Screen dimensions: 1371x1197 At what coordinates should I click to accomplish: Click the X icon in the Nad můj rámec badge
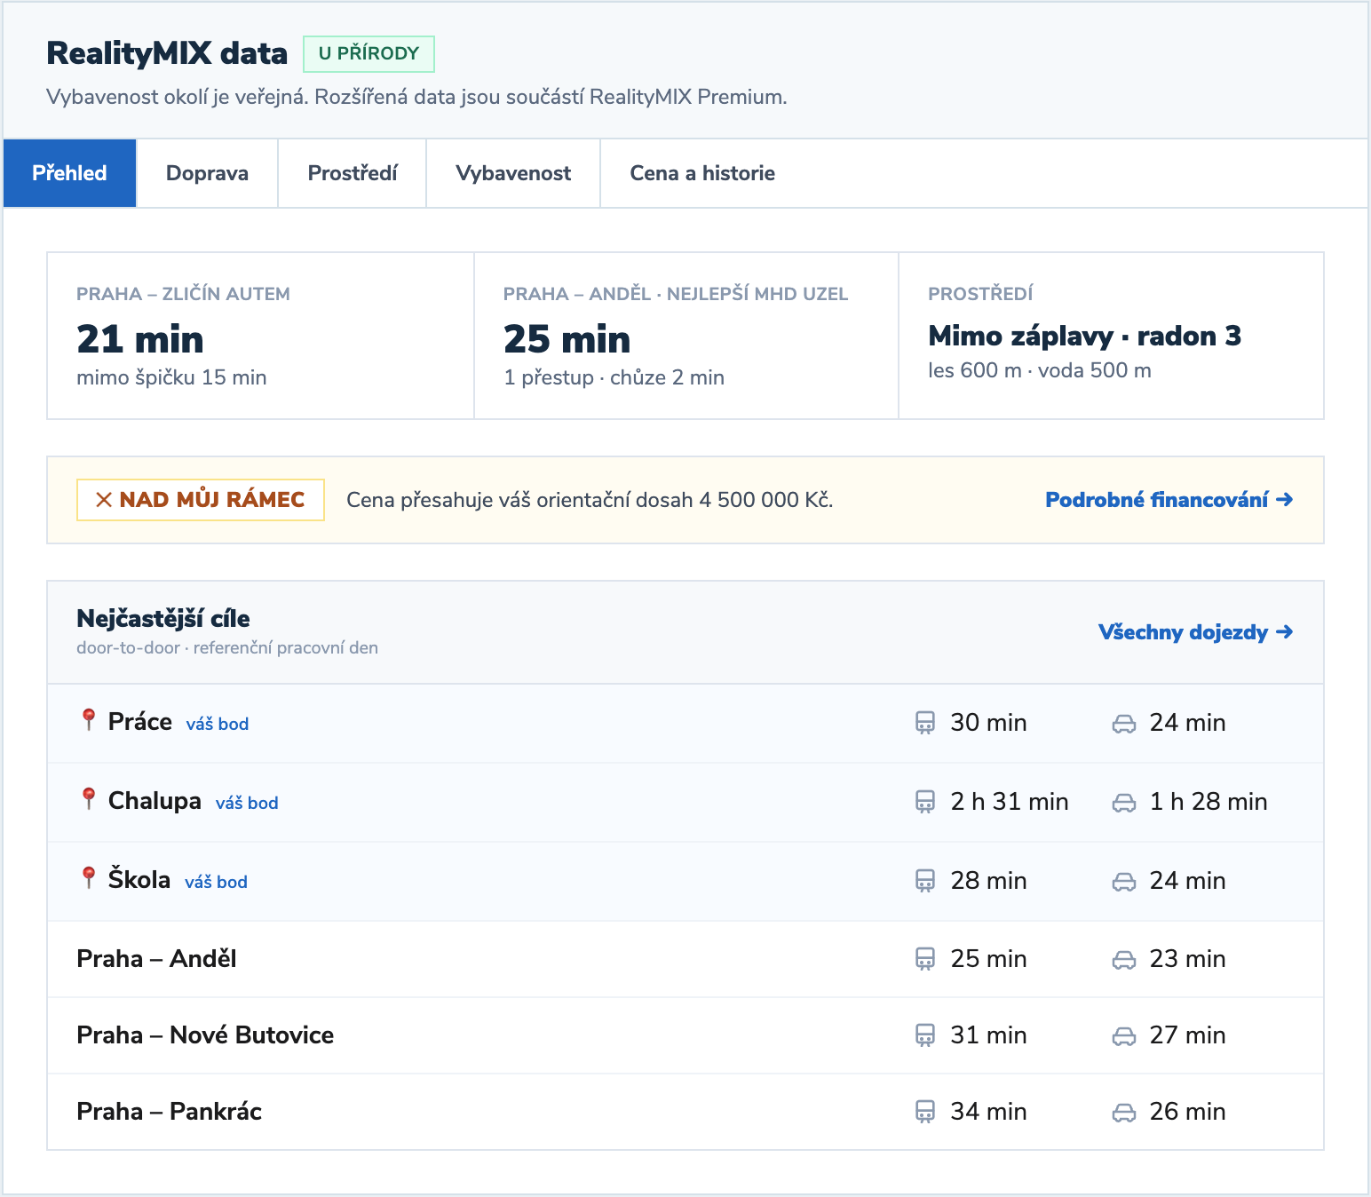point(104,500)
